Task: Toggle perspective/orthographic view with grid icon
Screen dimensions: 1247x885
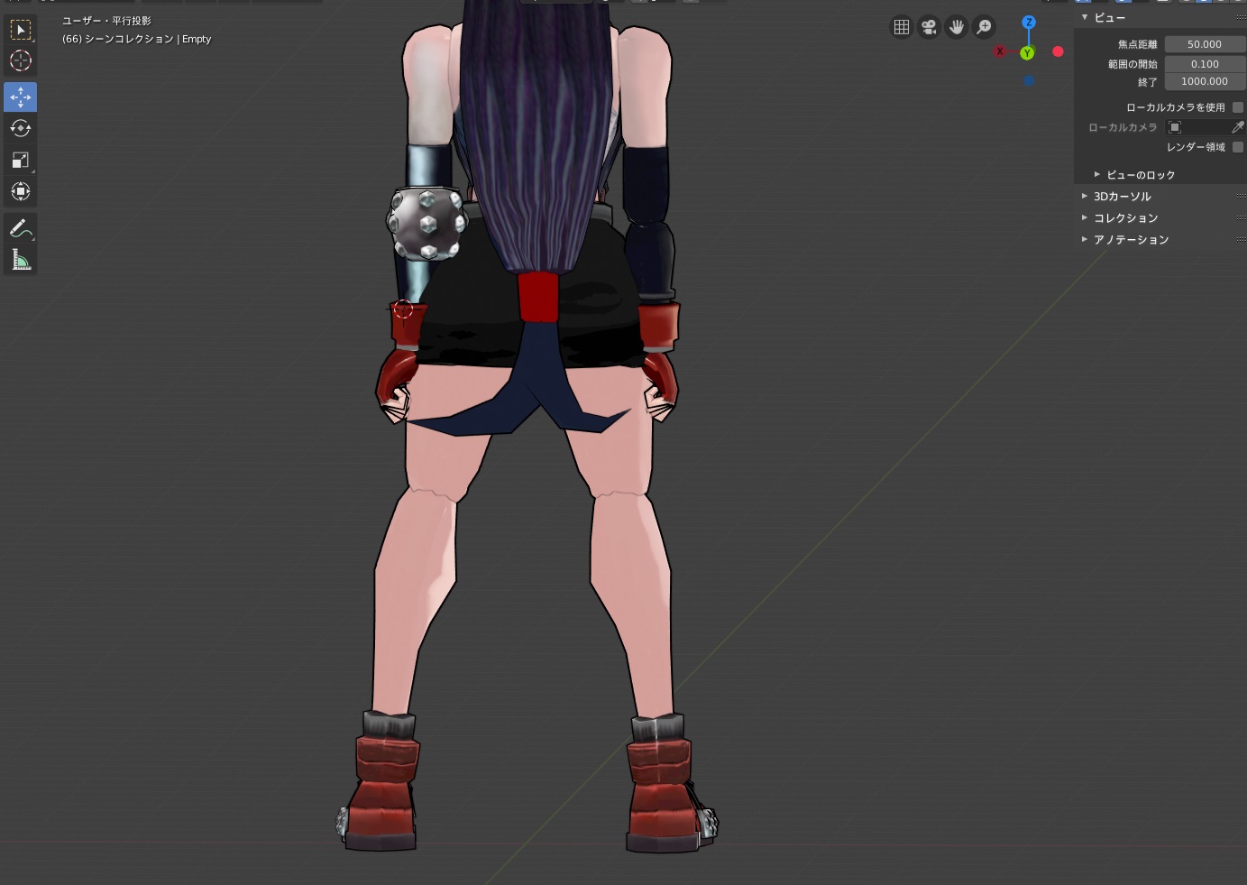Action: [x=902, y=27]
